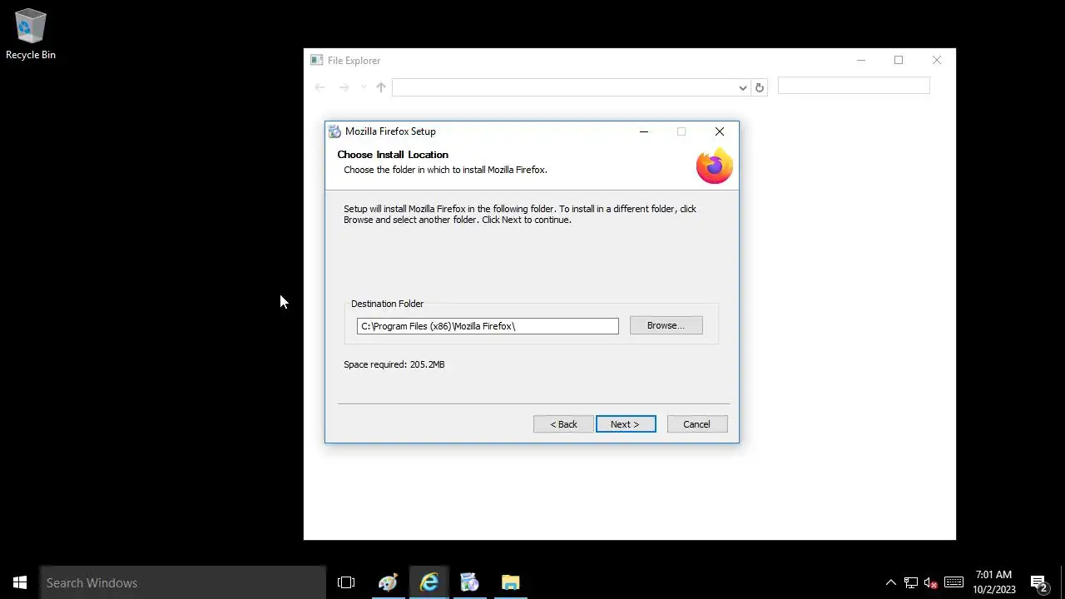This screenshot has height=599, width=1065.
Task: Go up one folder level in File Explorer
Action: [x=381, y=87]
